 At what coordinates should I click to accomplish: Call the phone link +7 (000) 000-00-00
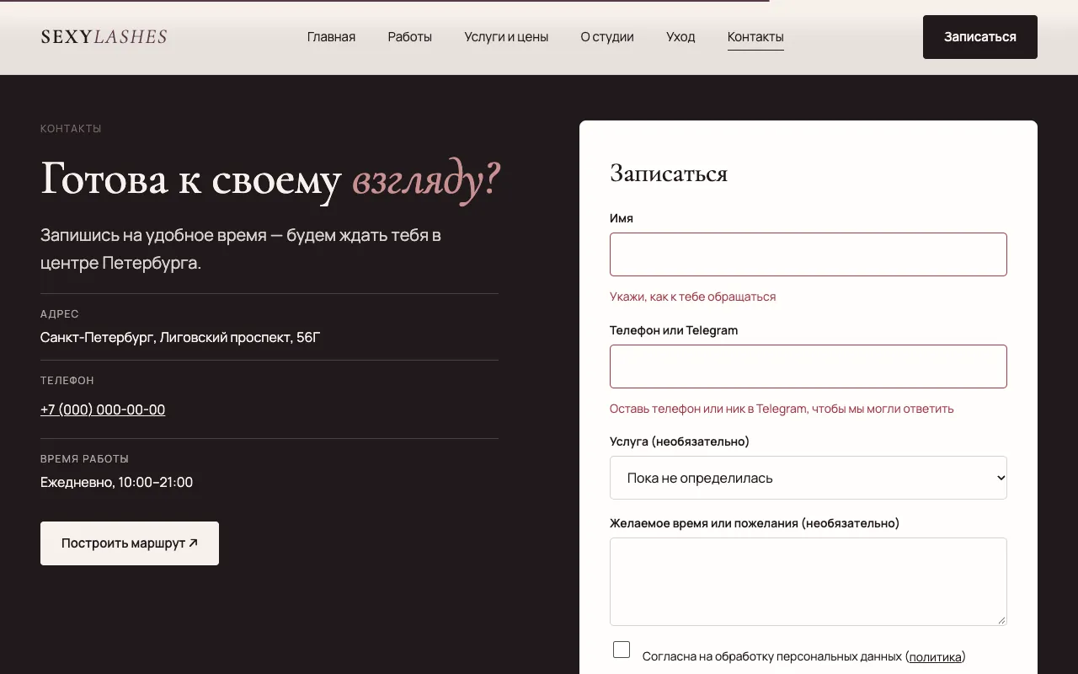[x=103, y=409]
